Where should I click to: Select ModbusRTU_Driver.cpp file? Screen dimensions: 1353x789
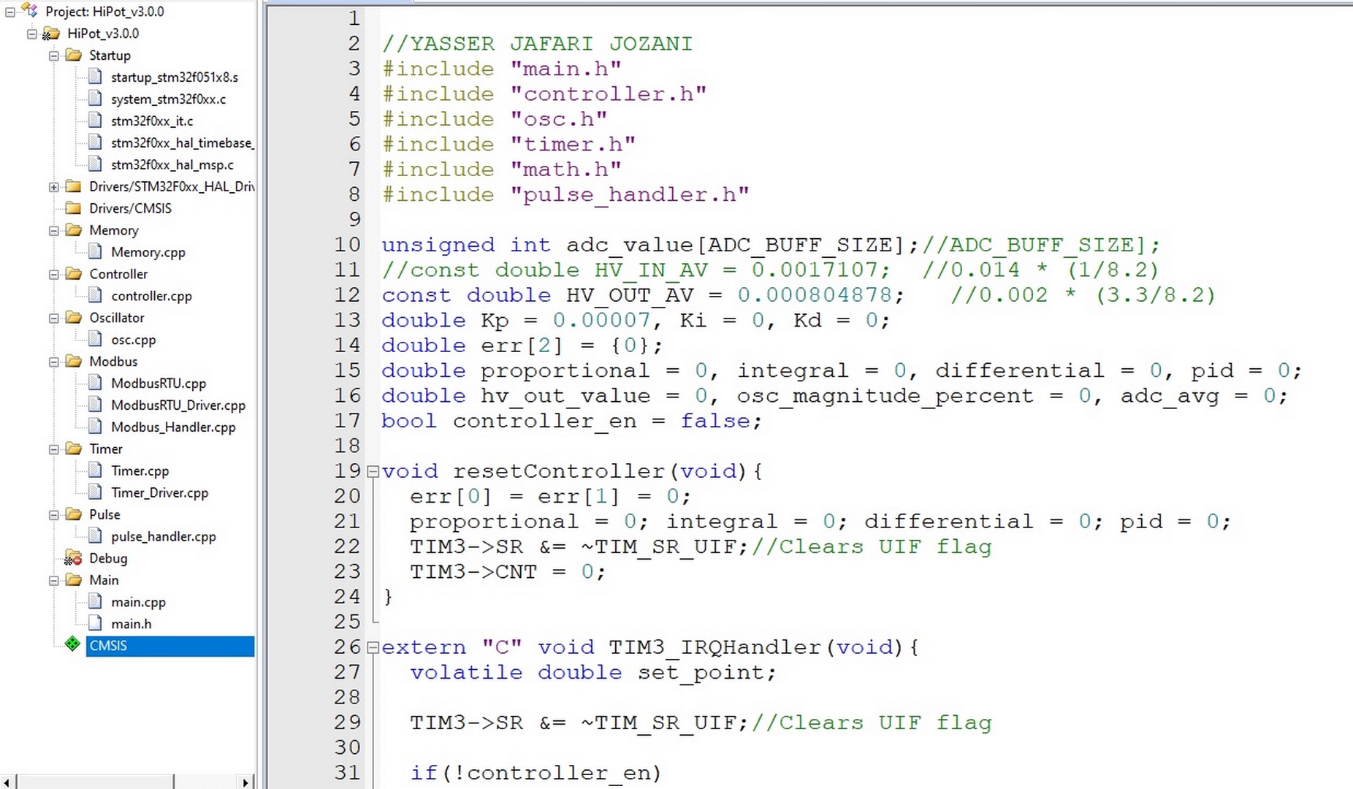click(x=178, y=405)
